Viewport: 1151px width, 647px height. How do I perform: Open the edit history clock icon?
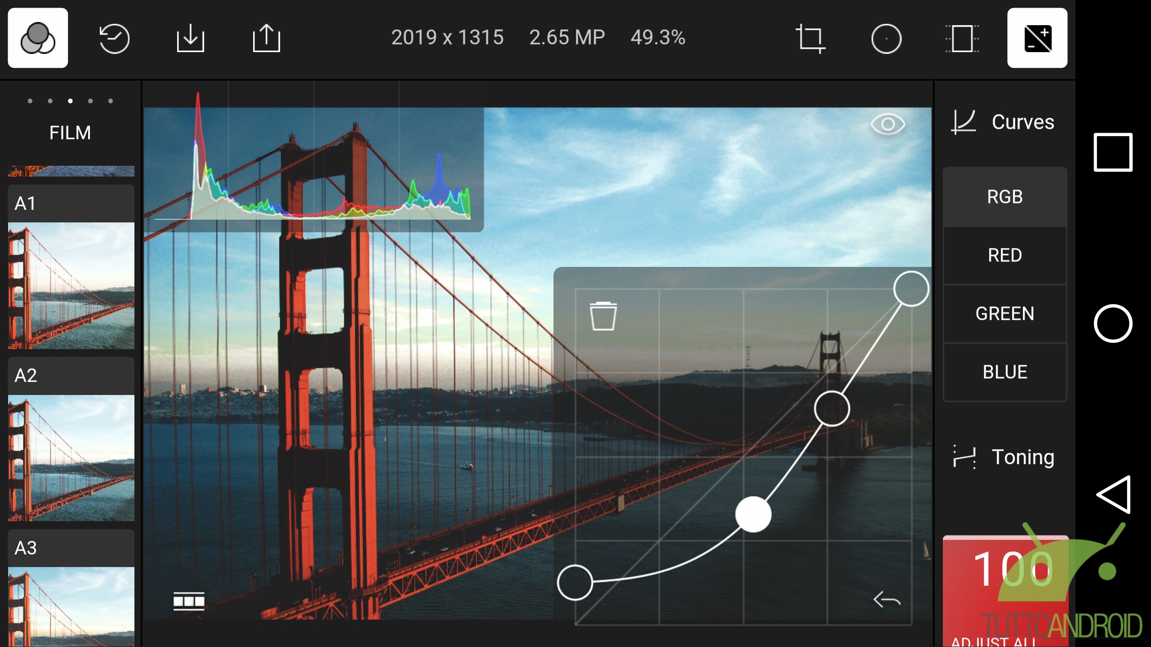[x=114, y=39]
